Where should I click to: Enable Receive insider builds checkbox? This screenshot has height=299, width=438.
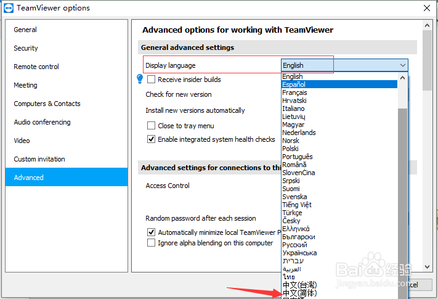point(151,80)
